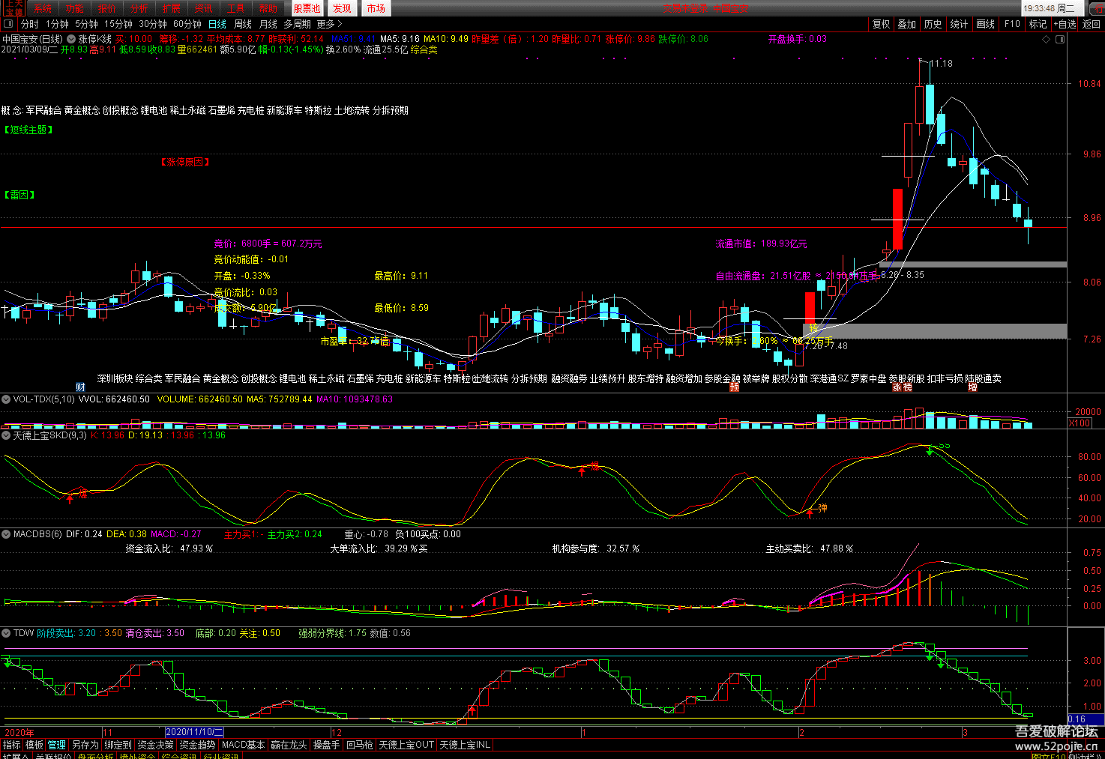1105x759 pixels.
Task: Click the 发现 button
Action: coord(342,8)
